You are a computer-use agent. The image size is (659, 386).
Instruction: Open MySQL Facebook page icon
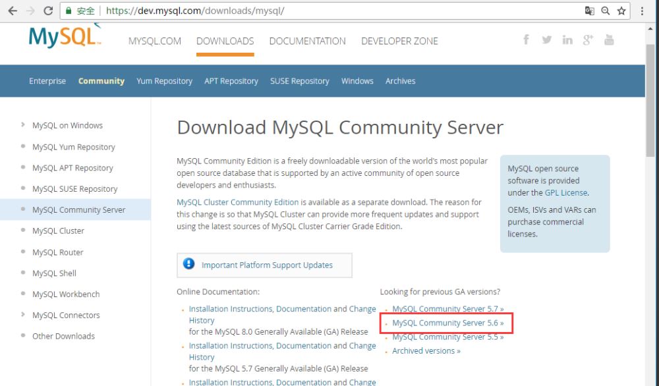(x=526, y=40)
